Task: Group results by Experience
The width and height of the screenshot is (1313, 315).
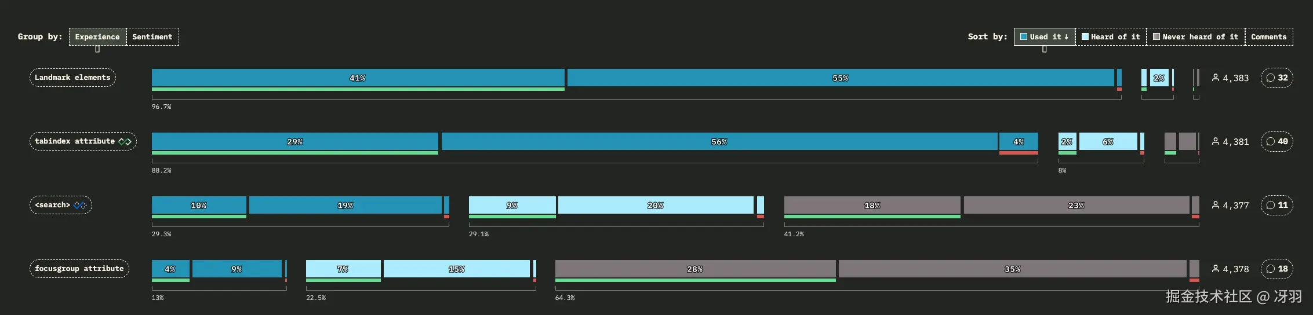Action: pos(97,36)
